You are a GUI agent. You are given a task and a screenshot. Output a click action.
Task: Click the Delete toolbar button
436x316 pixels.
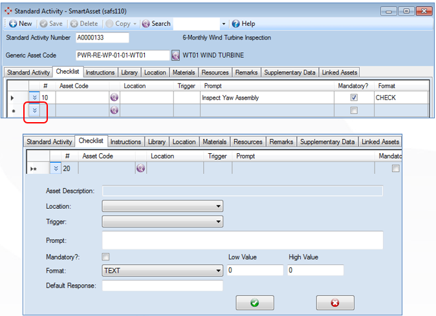click(x=84, y=24)
